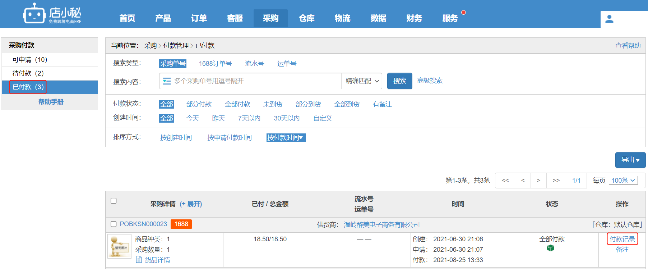The width and height of the screenshot is (648, 269).
Task: Tick the select-all checkbox in table header
Action: pyautogui.click(x=114, y=201)
